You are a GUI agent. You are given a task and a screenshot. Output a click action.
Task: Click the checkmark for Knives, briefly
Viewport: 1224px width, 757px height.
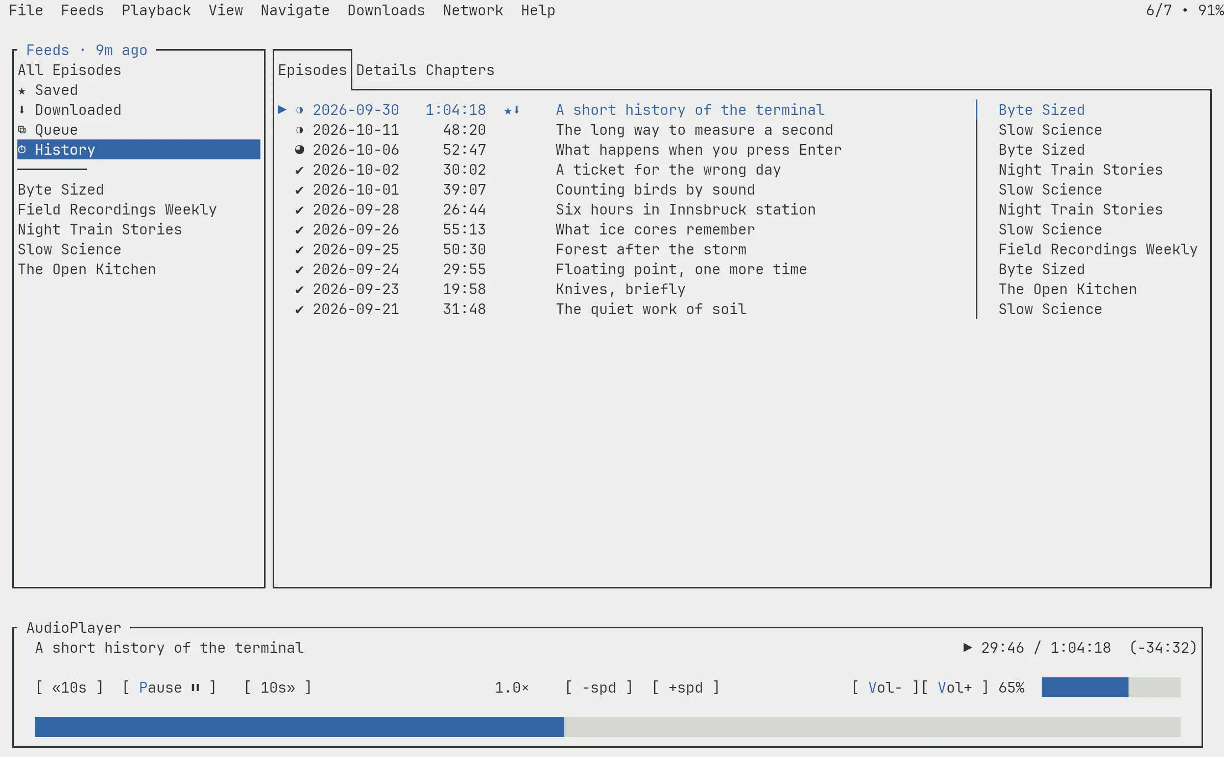pyautogui.click(x=300, y=290)
